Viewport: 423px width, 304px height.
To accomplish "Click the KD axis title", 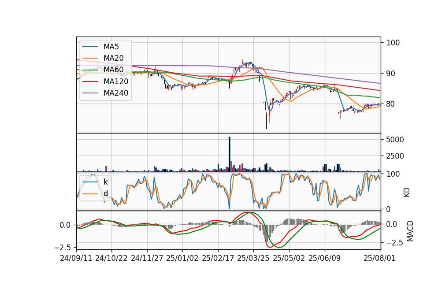I will point(407,193).
